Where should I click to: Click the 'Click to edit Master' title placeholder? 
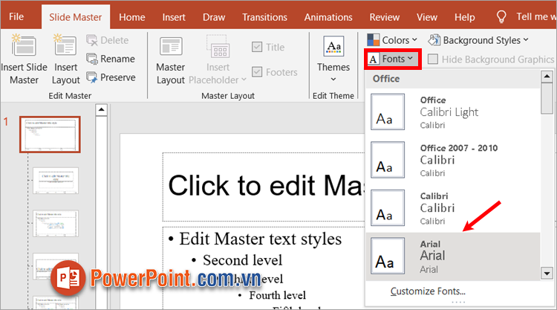point(264,187)
